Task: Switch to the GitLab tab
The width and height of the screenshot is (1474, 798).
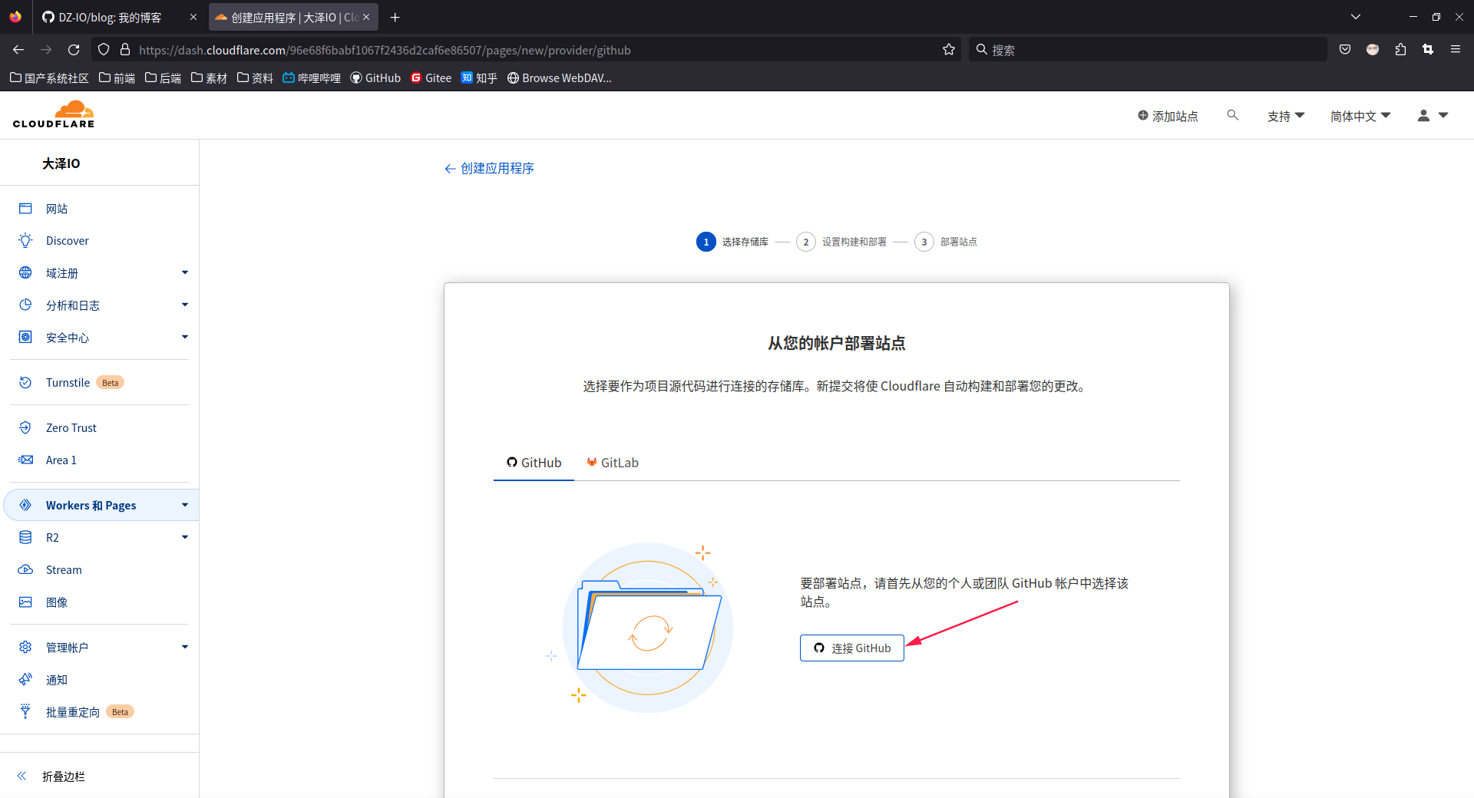Action: click(612, 462)
